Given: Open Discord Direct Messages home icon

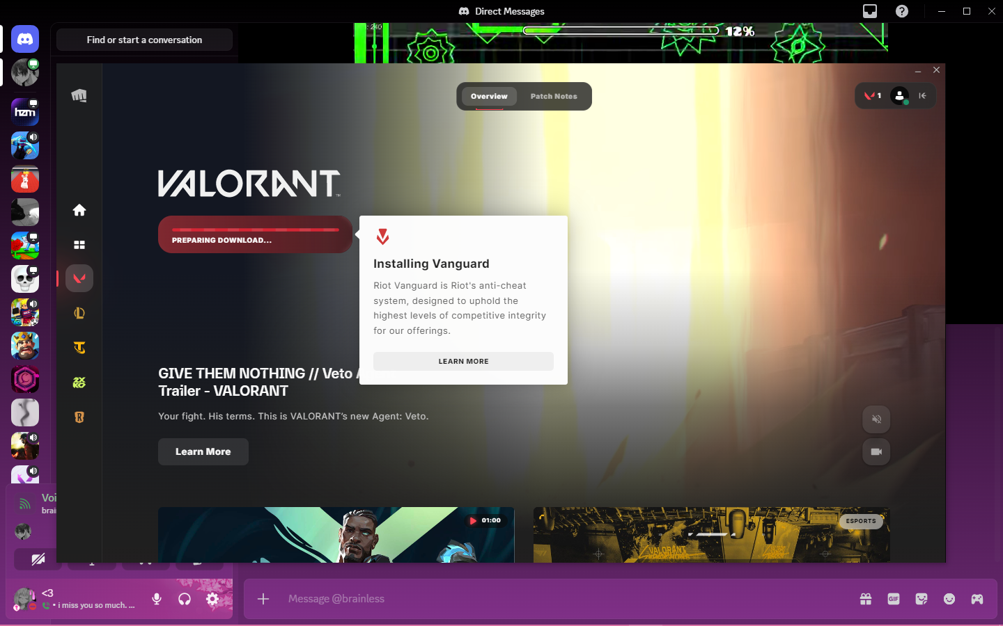Looking at the screenshot, I should pyautogui.click(x=25, y=40).
